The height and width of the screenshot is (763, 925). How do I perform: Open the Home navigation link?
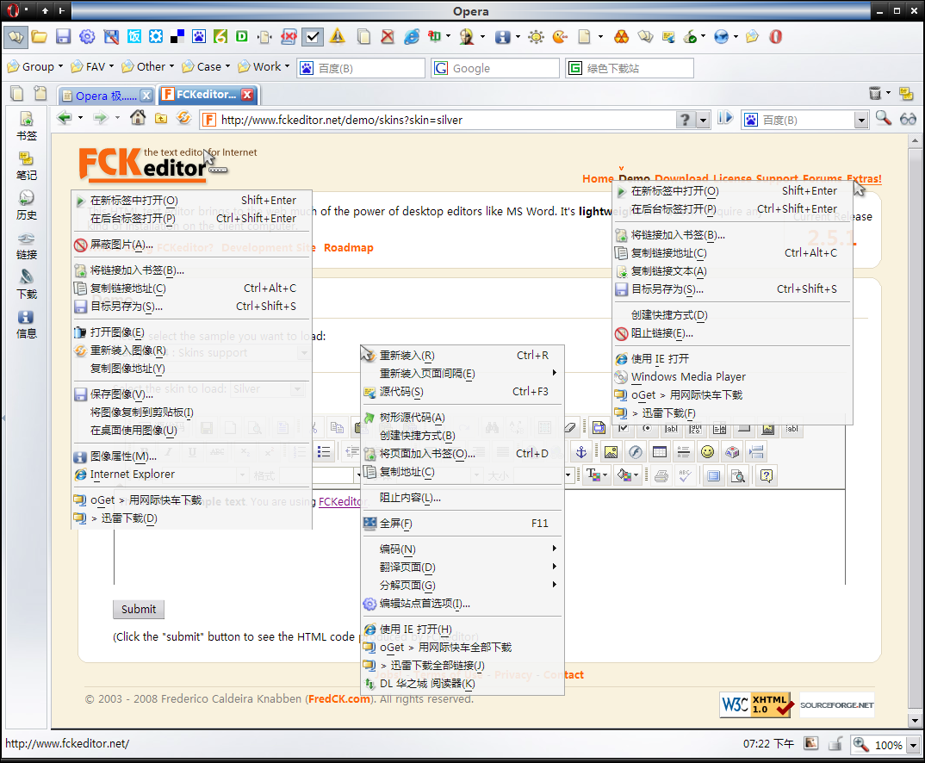[598, 178]
